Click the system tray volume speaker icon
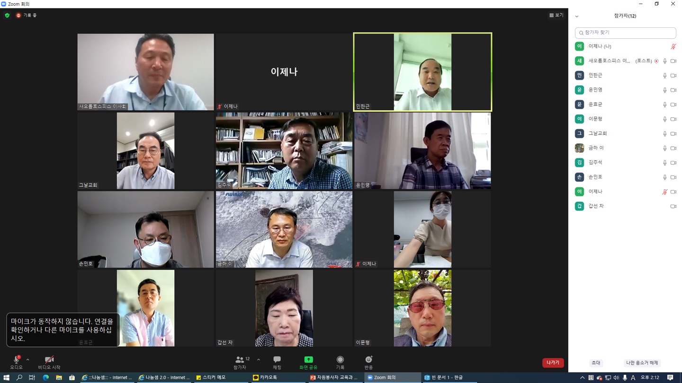Viewport: 682px width, 383px height. click(616, 377)
